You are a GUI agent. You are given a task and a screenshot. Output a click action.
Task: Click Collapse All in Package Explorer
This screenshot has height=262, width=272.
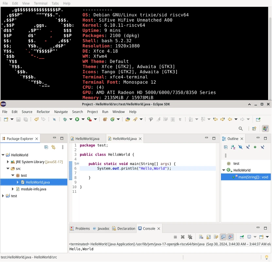46,147
